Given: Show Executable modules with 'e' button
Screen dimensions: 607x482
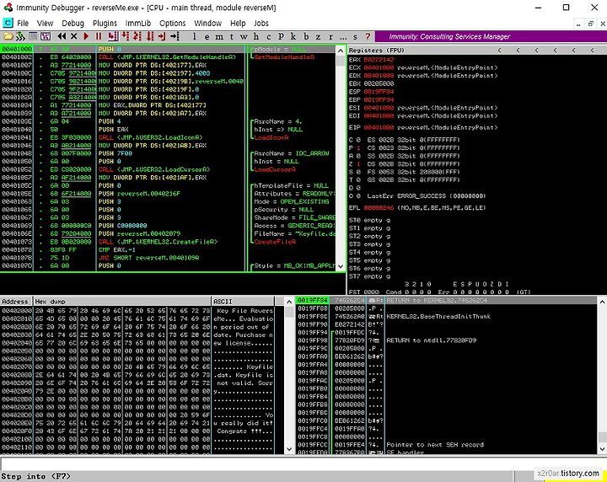Looking at the screenshot, I should [207, 36].
